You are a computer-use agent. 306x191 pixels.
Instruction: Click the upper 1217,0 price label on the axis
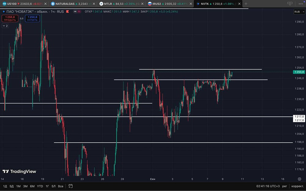pos(299,116)
